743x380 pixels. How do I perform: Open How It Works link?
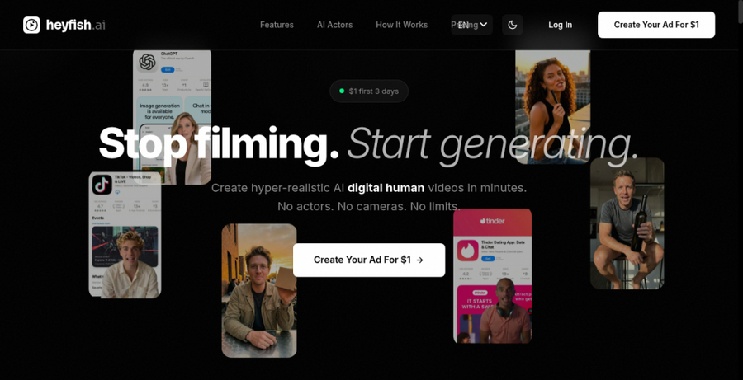401,25
